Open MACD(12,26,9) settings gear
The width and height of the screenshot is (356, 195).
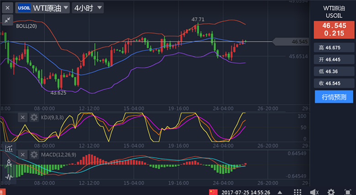click(34, 155)
